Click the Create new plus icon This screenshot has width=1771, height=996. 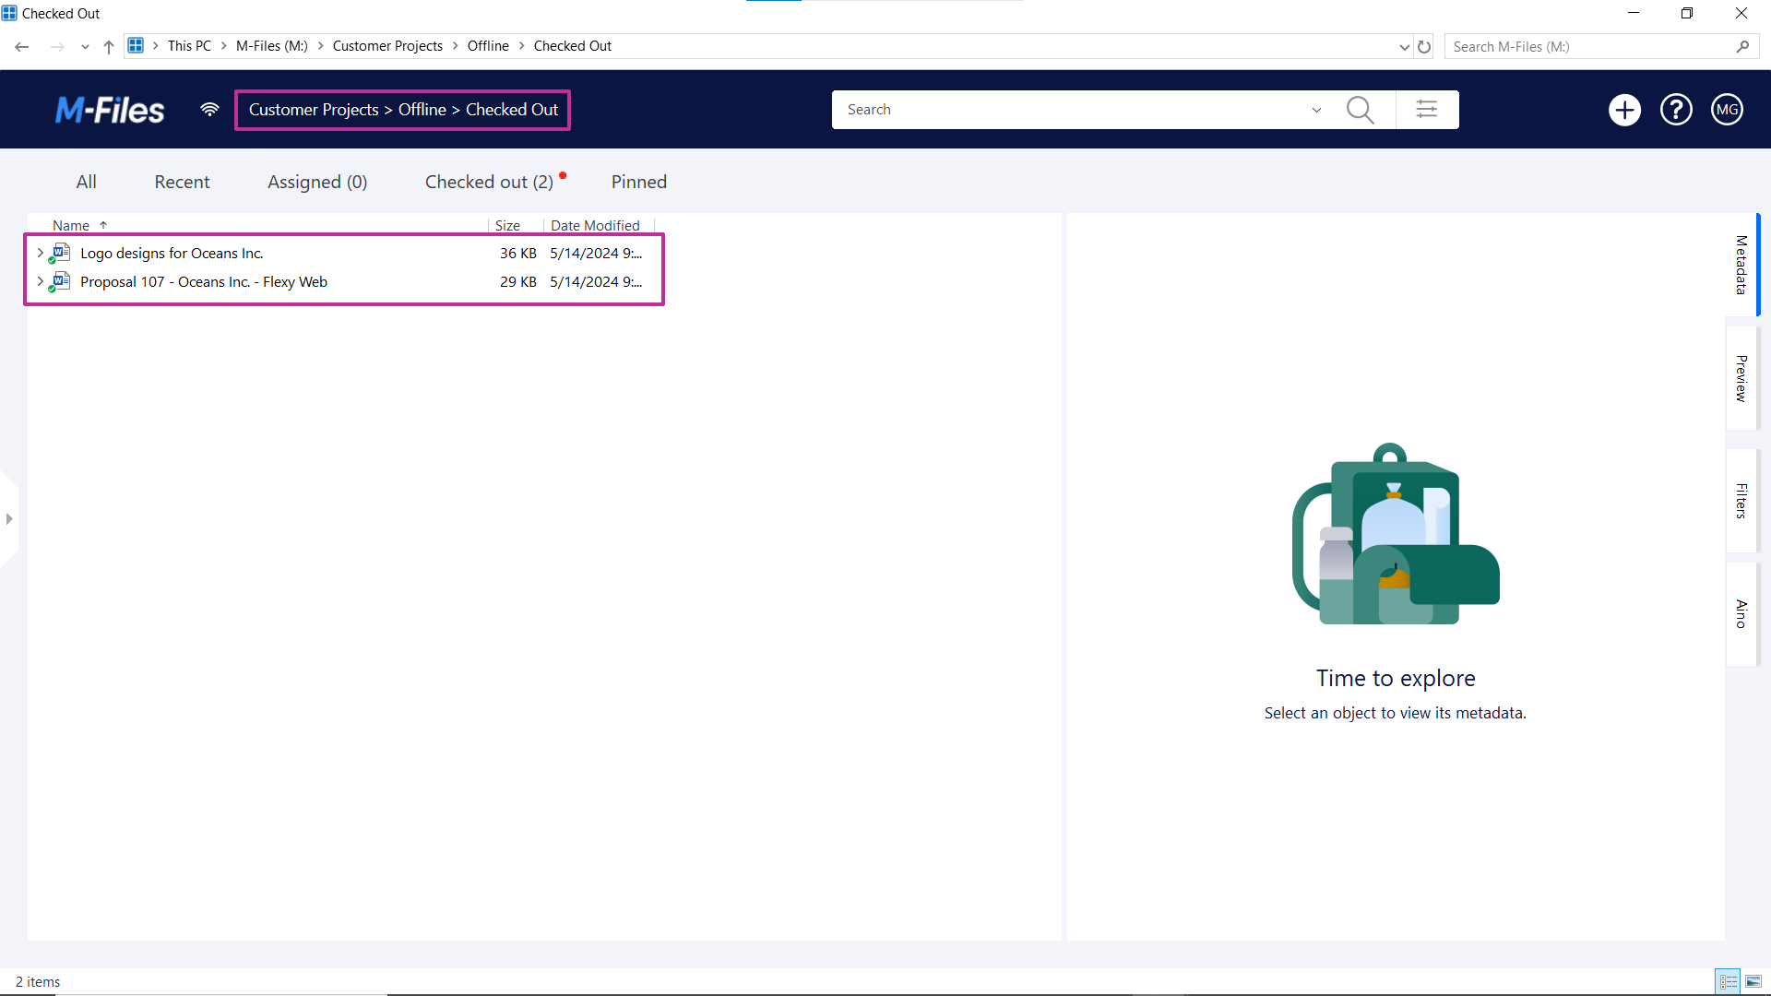[1624, 110]
